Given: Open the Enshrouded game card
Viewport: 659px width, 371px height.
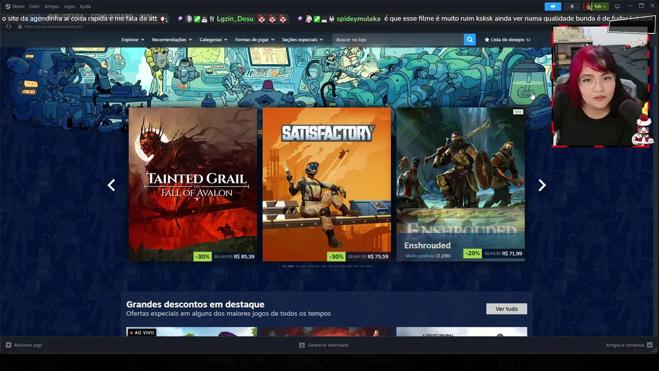Looking at the screenshot, I should coord(460,184).
